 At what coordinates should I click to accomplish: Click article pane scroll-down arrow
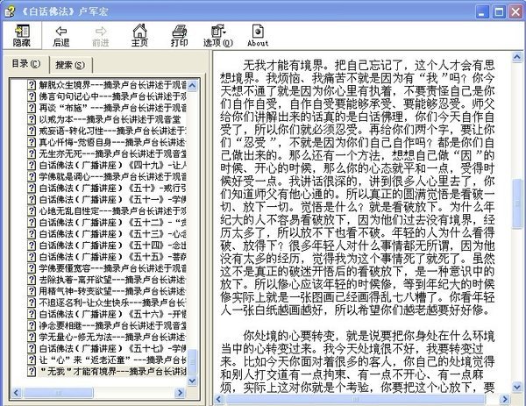coord(517,388)
